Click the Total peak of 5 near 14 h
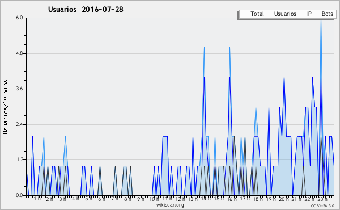Screen dimensions: 340x210 (204, 48)
